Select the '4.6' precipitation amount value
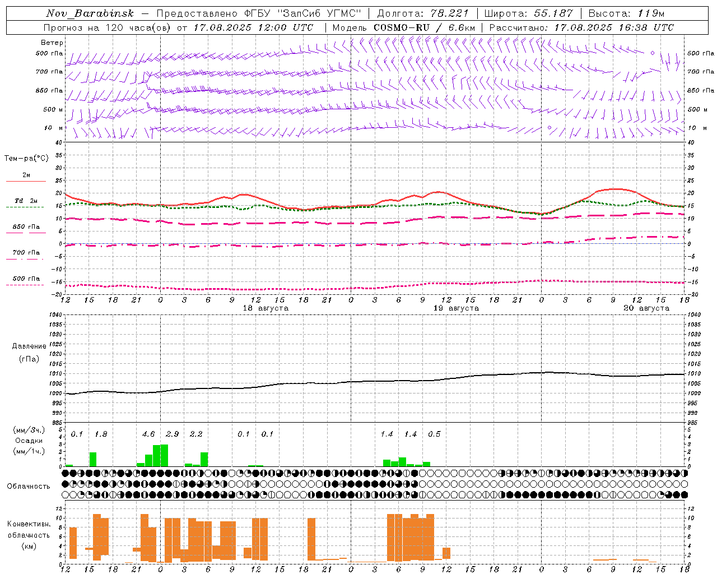Screen dimensions: 717x574 coord(148,434)
